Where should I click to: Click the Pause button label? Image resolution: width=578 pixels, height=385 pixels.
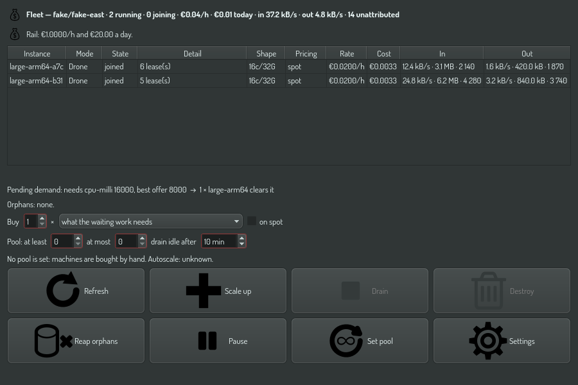coord(238,341)
